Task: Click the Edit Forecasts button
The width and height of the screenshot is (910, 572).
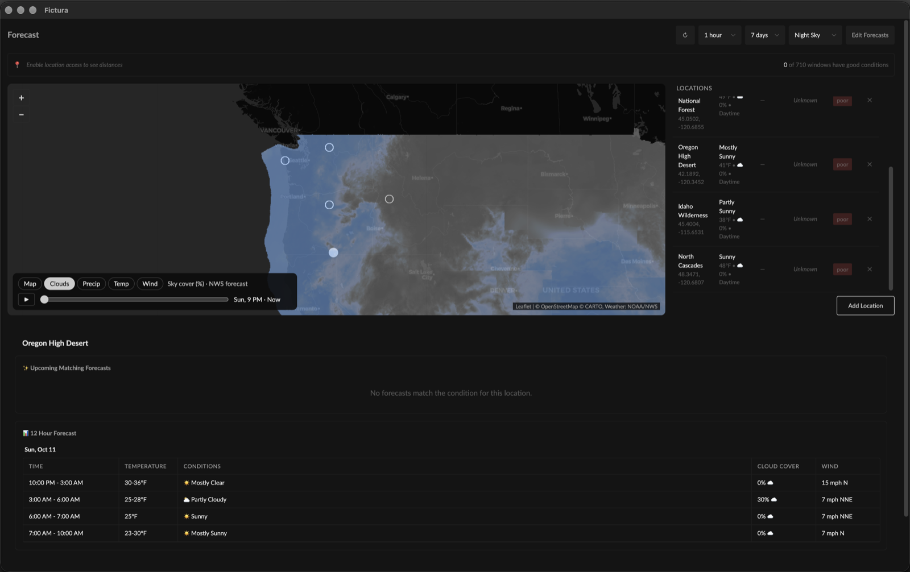Action: tap(870, 35)
